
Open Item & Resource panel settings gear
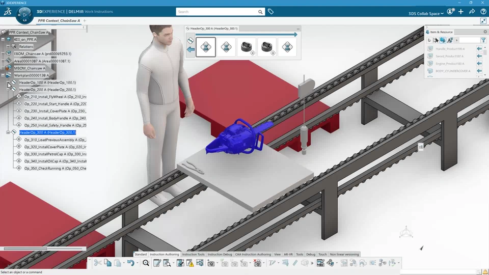pyautogui.click(x=485, y=32)
